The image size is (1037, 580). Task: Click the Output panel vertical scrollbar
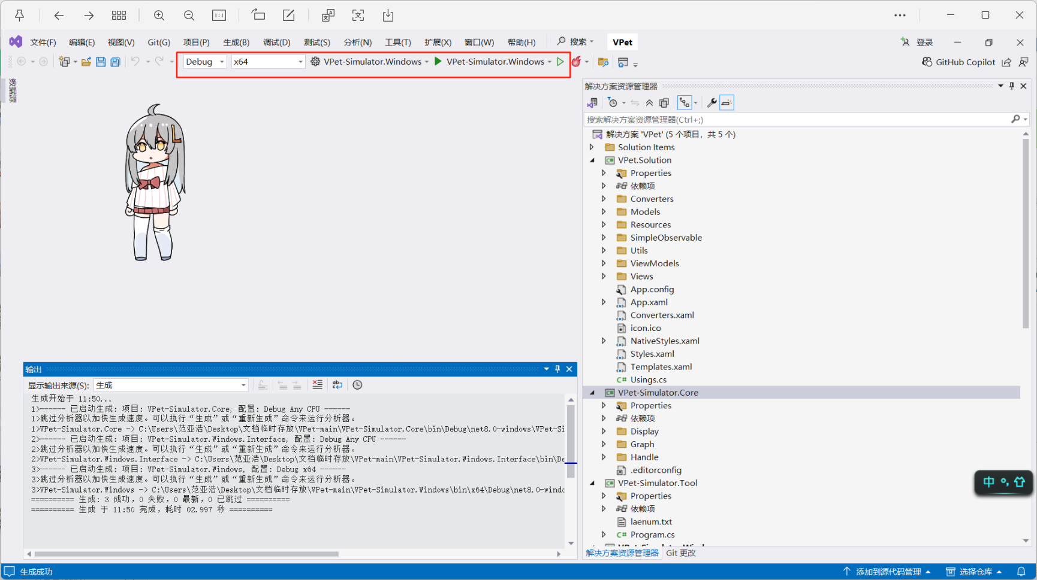pyautogui.click(x=571, y=441)
